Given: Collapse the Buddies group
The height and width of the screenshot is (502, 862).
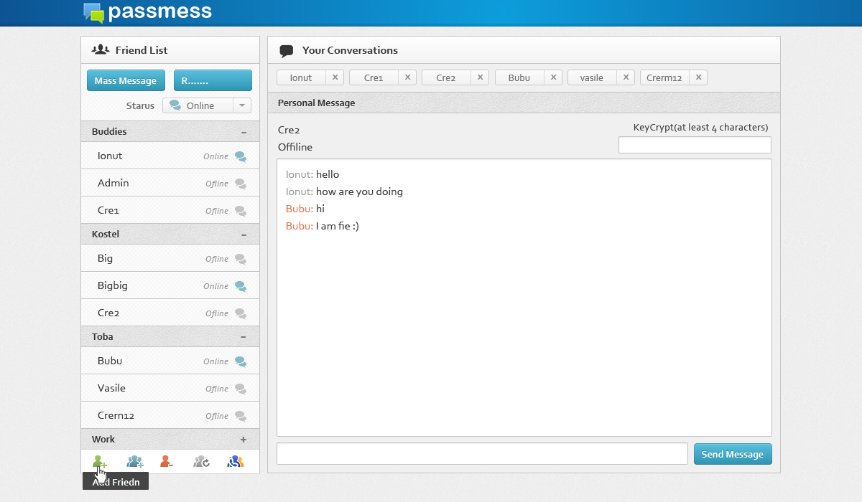Looking at the screenshot, I should click(x=244, y=132).
